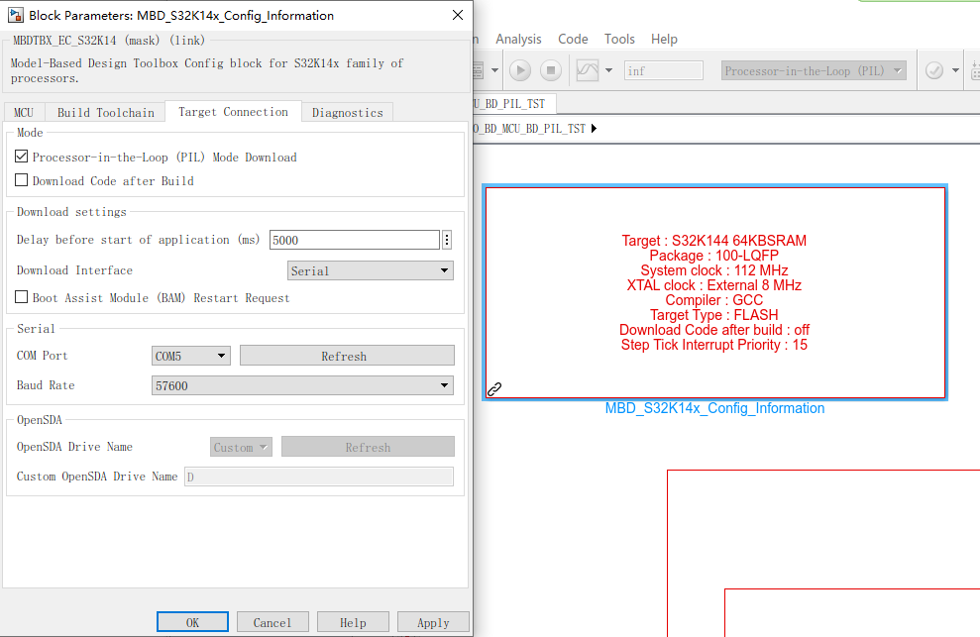Click the MATLAB icon in the dialog title bar
980x637 pixels.
15,15
